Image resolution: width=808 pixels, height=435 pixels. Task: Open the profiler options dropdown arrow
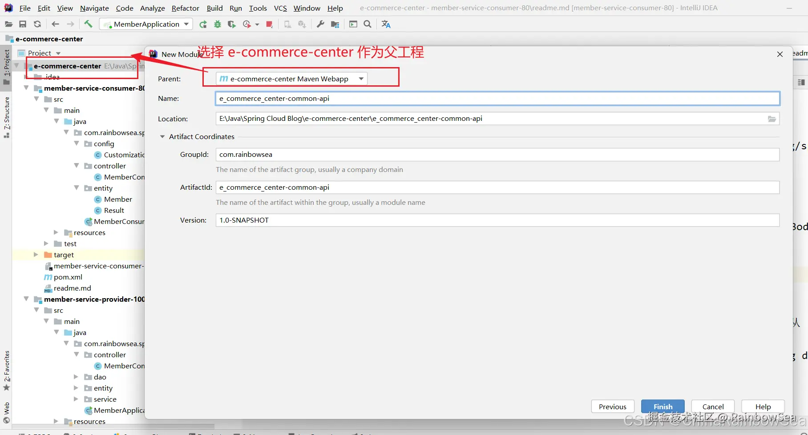click(x=257, y=24)
